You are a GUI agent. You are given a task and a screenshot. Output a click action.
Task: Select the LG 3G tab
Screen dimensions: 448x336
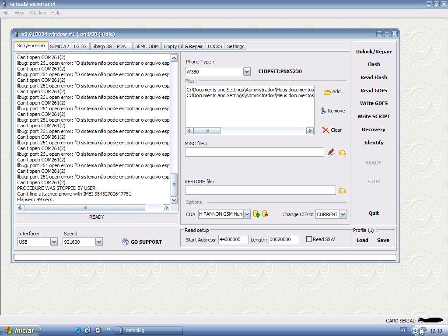click(x=80, y=46)
